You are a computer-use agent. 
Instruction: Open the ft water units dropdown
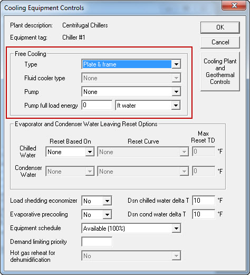pos(148,106)
